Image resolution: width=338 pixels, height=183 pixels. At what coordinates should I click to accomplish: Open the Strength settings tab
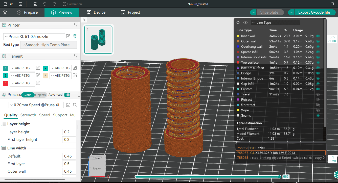click(x=28, y=115)
